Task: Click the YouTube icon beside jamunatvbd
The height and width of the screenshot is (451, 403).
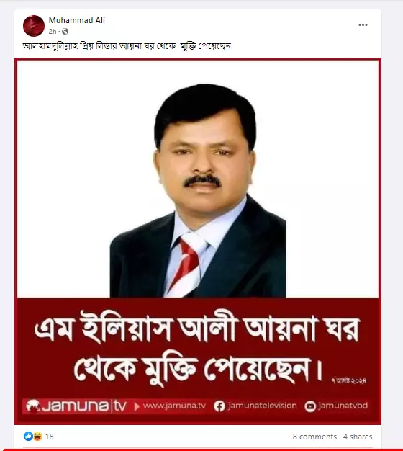Action: pos(310,406)
